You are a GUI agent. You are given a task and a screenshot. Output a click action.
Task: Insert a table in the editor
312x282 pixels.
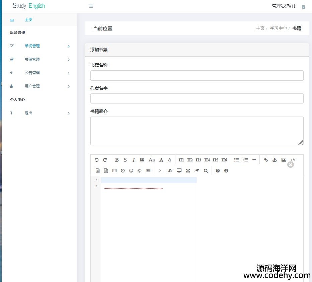pyautogui.click(x=114, y=170)
